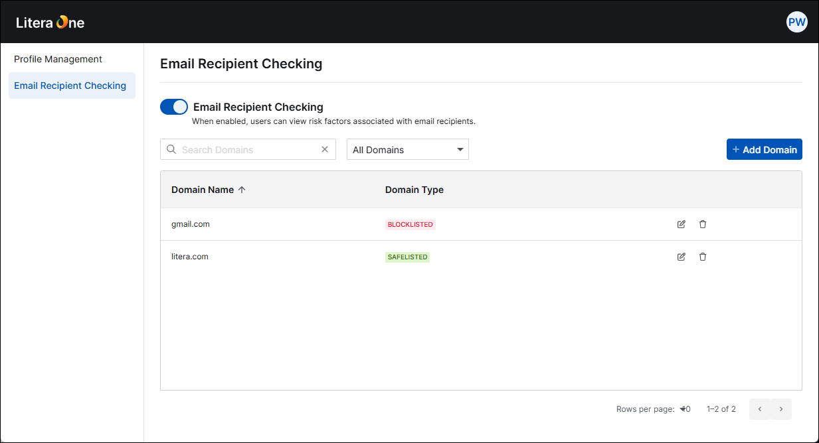The height and width of the screenshot is (443, 819).
Task: Open the edit icon for gmail.com
Action: (681, 224)
